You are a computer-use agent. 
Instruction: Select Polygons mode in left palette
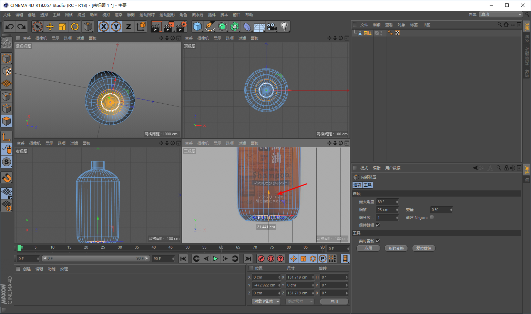(x=7, y=121)
